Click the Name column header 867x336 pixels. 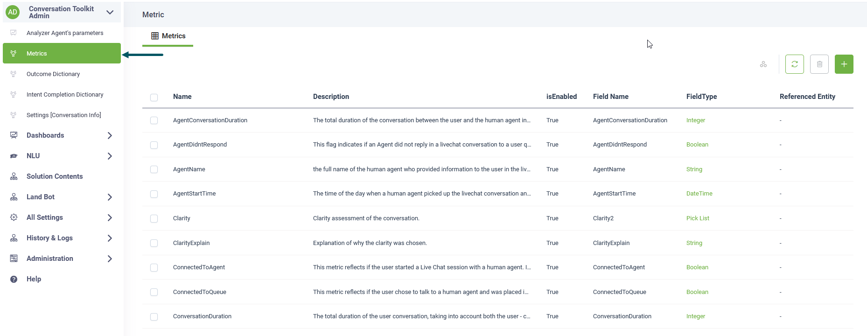click(x=182, y=97)
